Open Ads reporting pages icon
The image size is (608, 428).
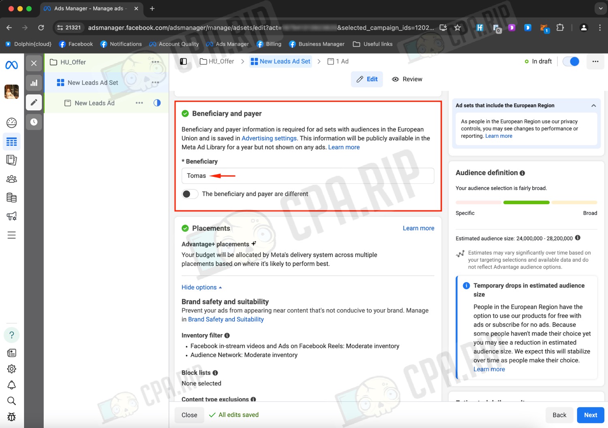(11, 160)
